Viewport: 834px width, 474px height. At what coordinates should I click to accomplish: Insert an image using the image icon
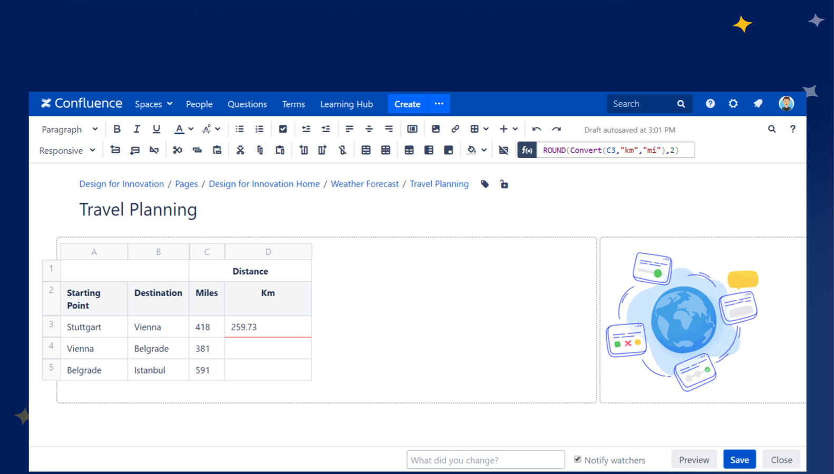click(x=435, y=129)
